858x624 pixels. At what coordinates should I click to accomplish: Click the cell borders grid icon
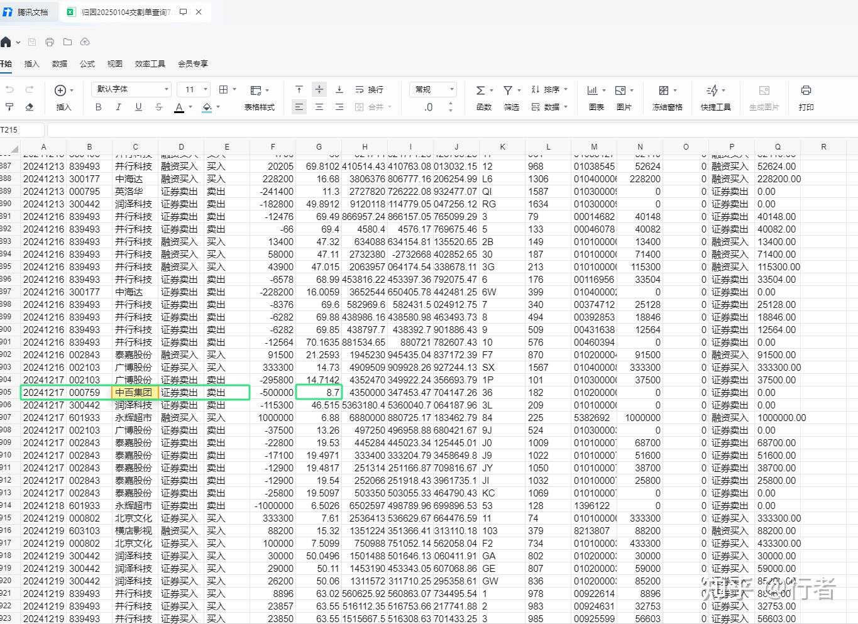tap(223, 90)
